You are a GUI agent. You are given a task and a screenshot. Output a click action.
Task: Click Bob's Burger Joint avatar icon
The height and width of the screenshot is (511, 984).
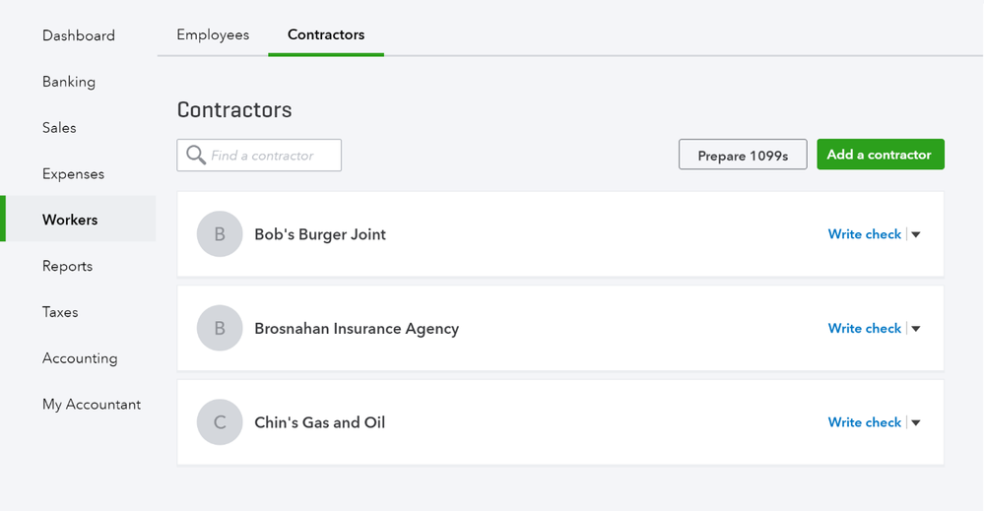[x=220, y=234]
